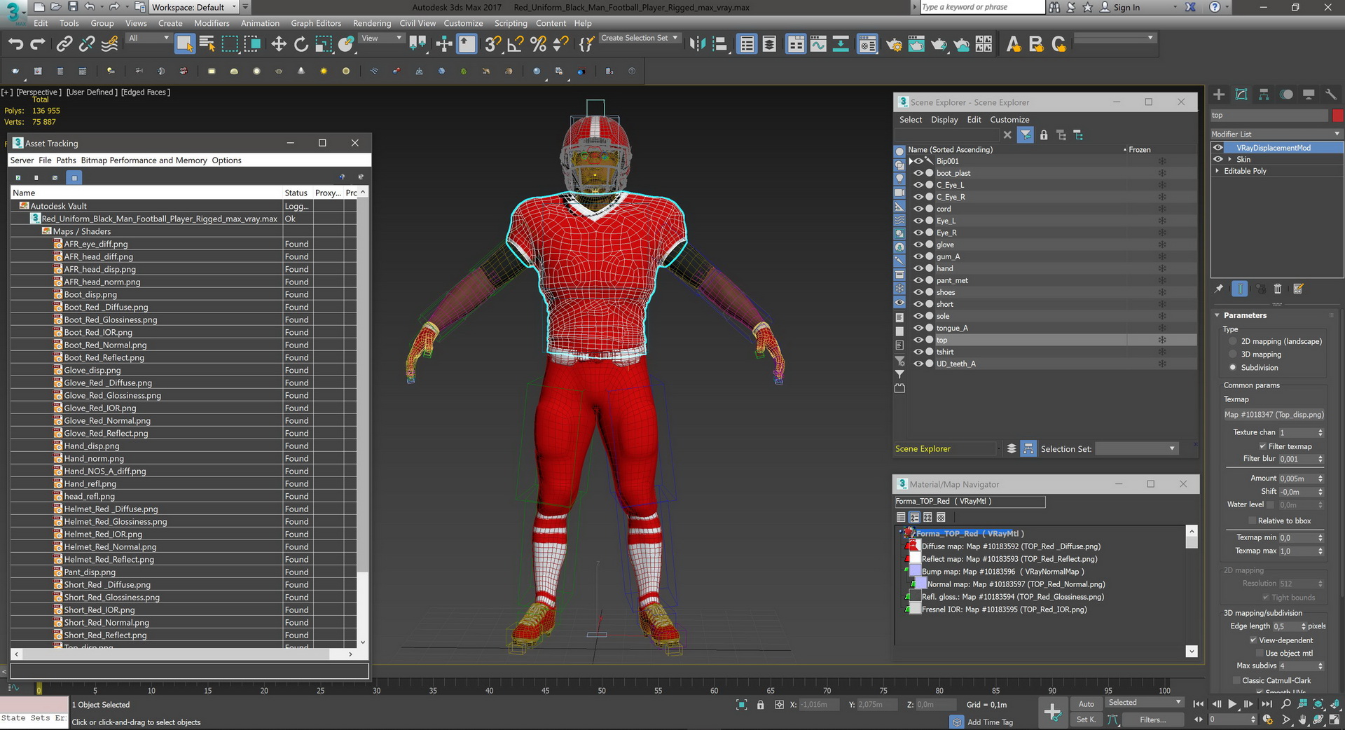The height and width of the screenshot is (730, 1345).
Task: Activate Bind to Space Warp tool
Action: 109,44
